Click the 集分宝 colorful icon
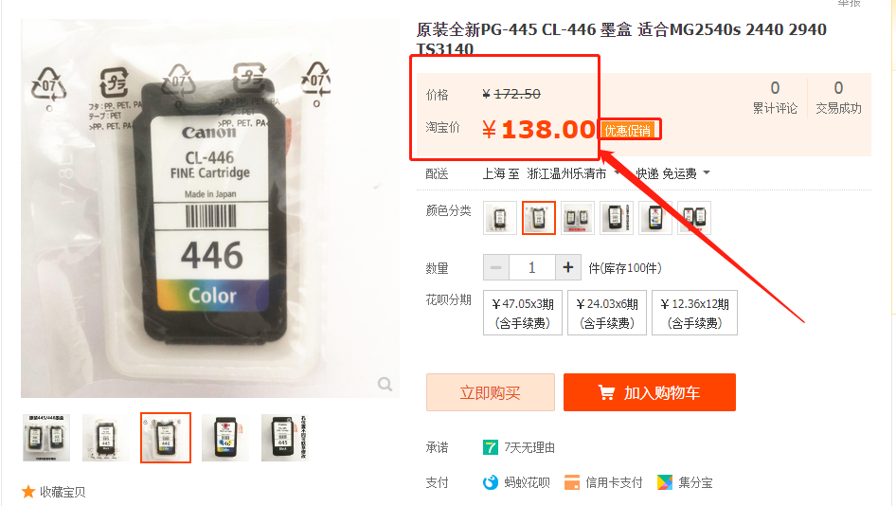 coord(665,482)
